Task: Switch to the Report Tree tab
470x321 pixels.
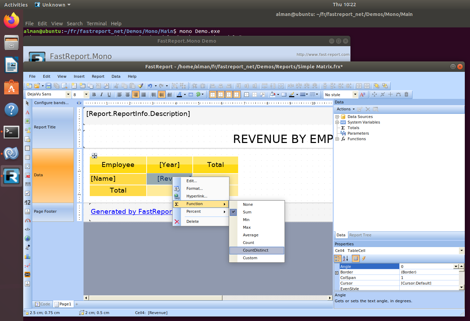Action: click(360, 235)
